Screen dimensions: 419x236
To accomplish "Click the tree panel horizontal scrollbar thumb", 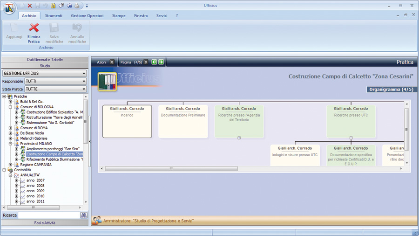I will click(x=33, y=208).
